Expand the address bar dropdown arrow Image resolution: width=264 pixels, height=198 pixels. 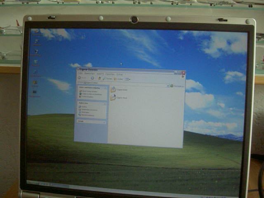coord(168,86)
